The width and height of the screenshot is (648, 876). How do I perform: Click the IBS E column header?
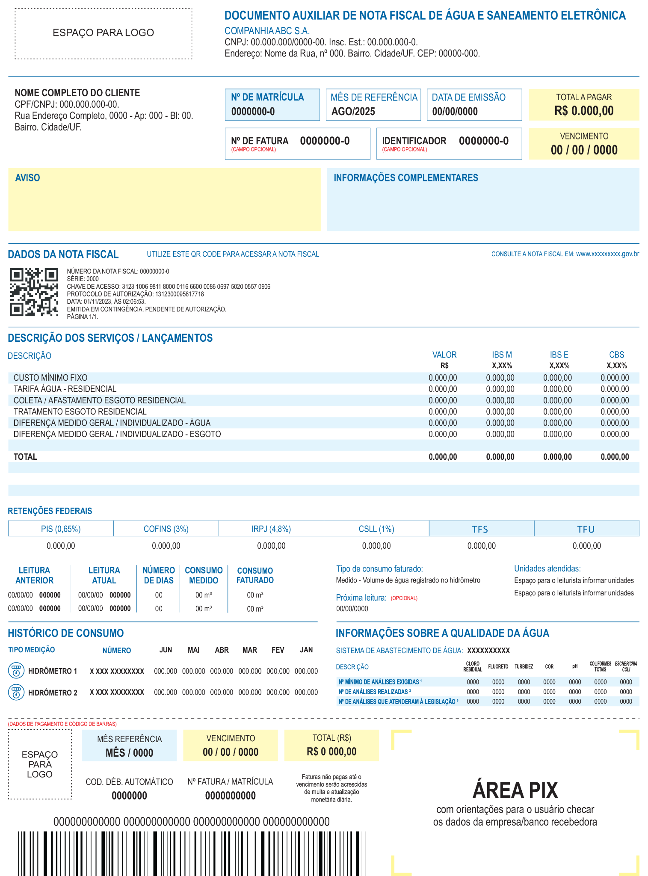coord(559,355)
